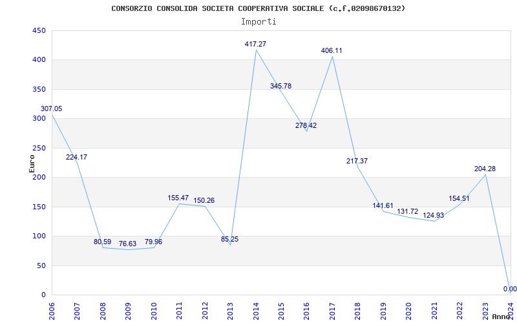Click the 0 Euro axis tick
Viewport: 517px width, 323px height.
pos(43,295)
